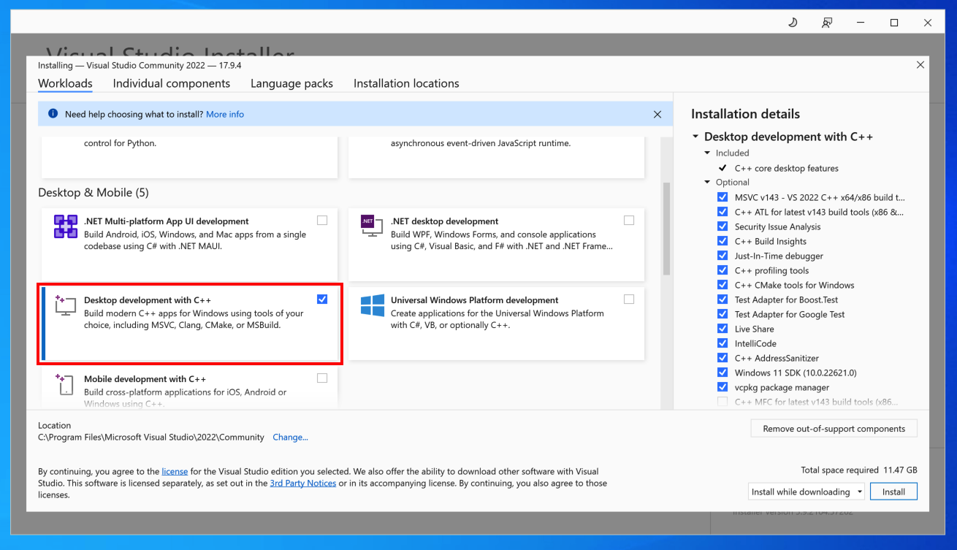Click the 'Total space required 11.47 GB' text
This screenshot has width=957, height=550.
859,470
